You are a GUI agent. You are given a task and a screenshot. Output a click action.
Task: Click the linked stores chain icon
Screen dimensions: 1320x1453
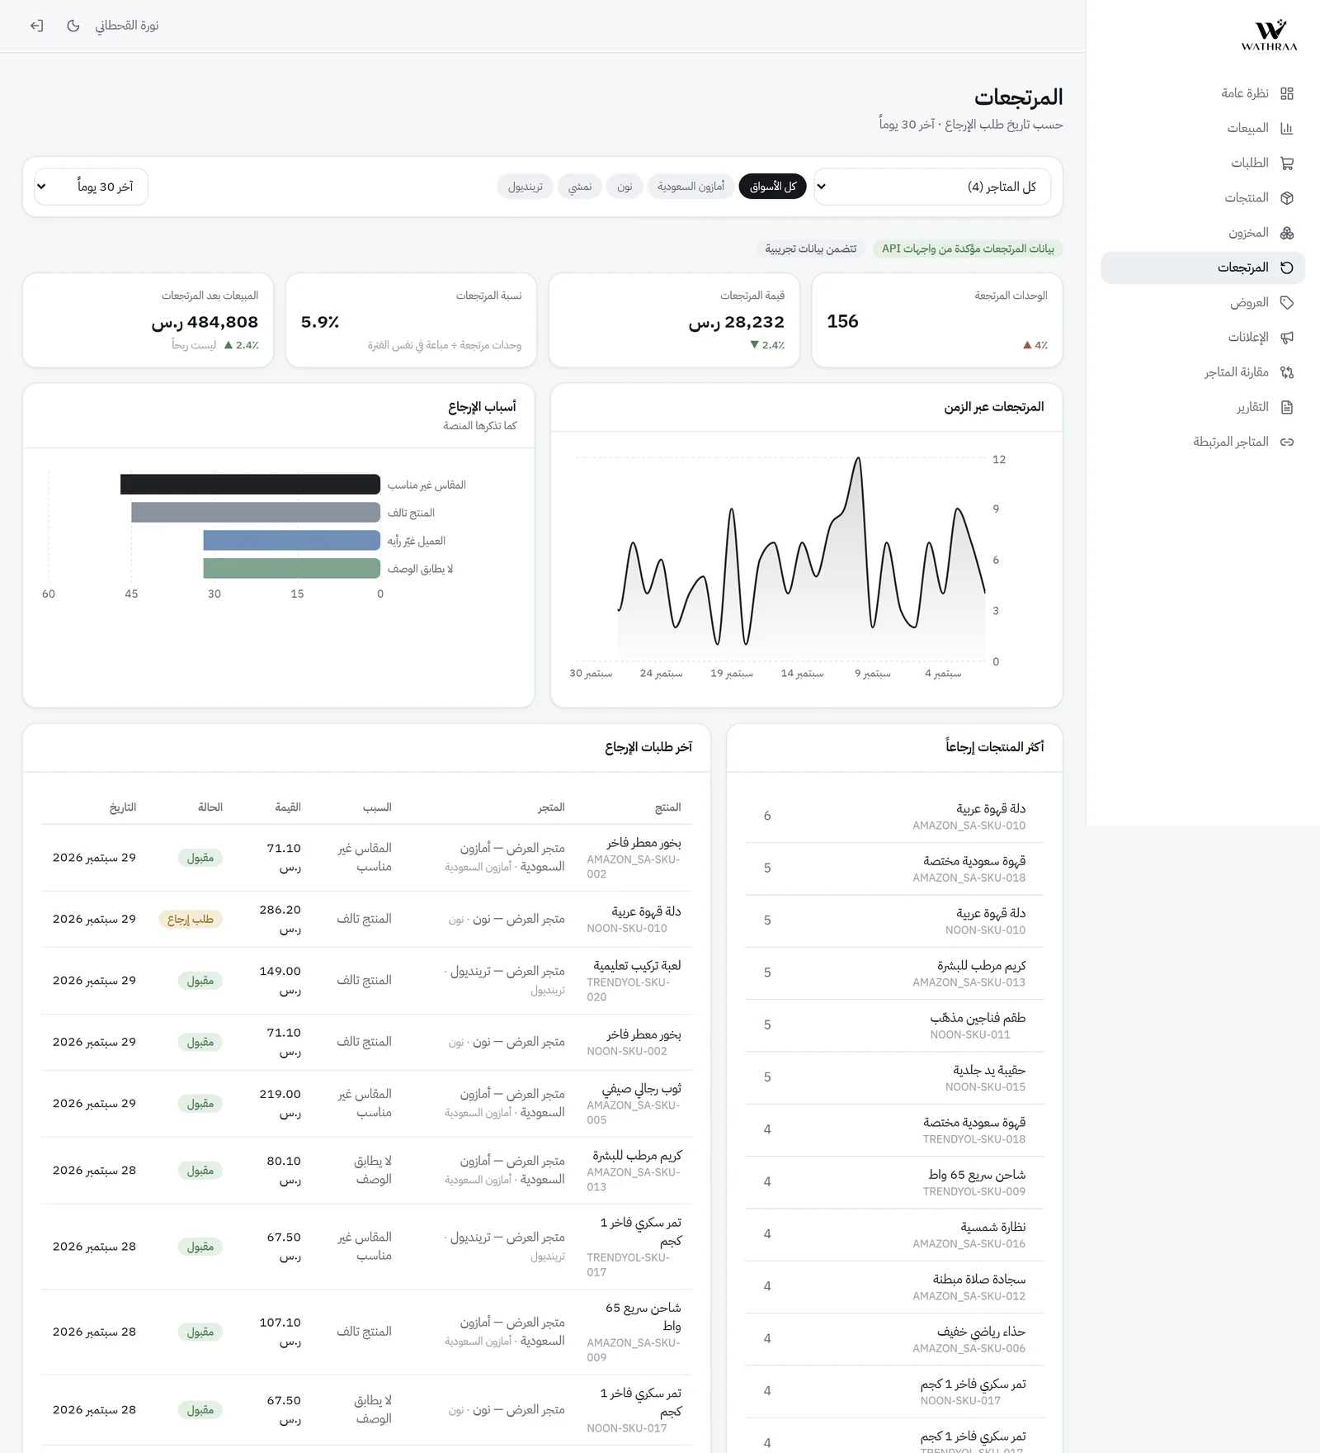point(1286,442)
